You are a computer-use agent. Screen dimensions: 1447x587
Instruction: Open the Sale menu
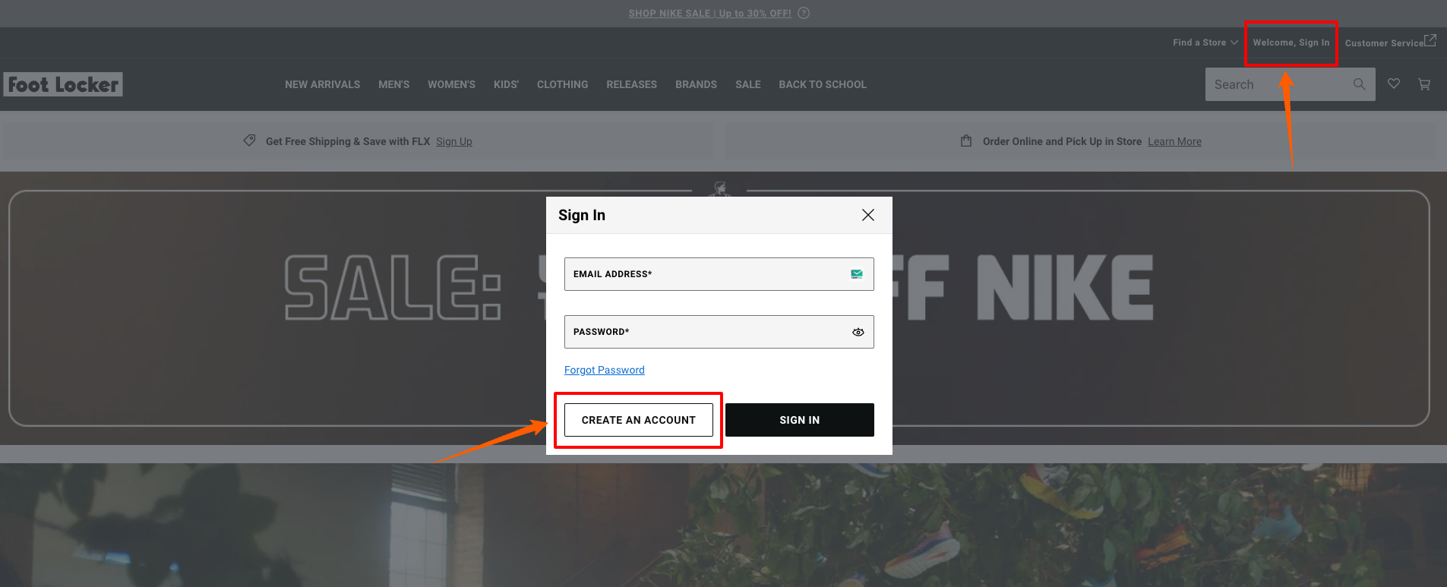click(748, 84)
